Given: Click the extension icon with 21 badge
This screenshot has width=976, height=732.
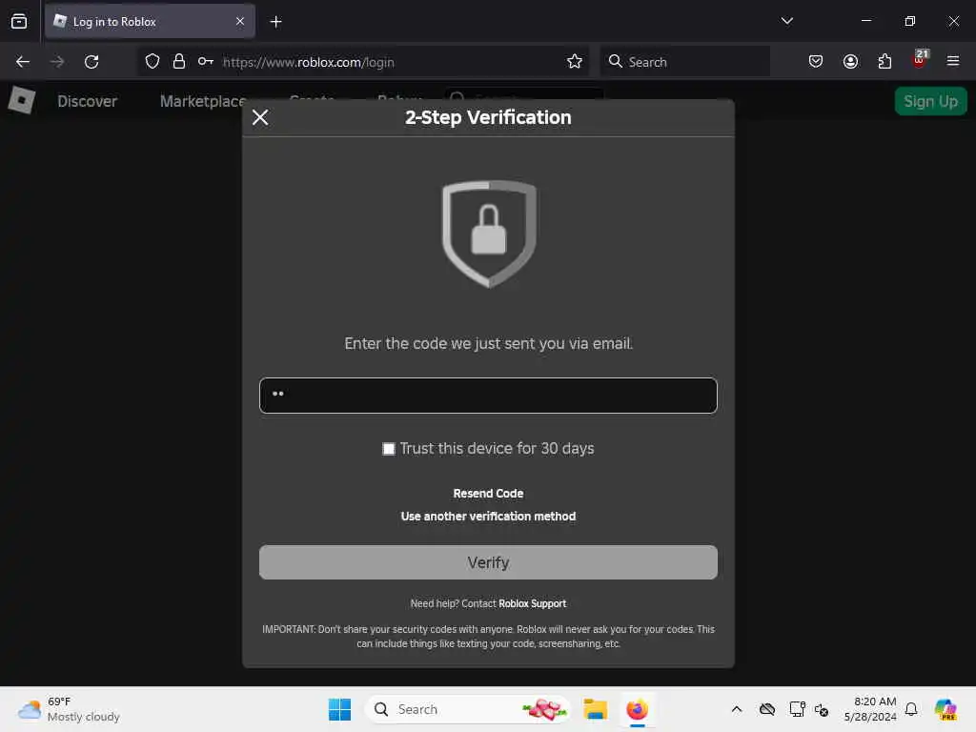Looking at the screenshot, I should point(920,59).
